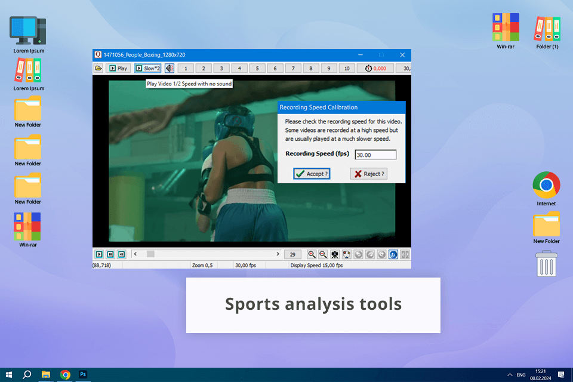This screenshot has height=382, width=573.
Task: Accept the recording speed calibration
Action: click(x=312, y=174)
